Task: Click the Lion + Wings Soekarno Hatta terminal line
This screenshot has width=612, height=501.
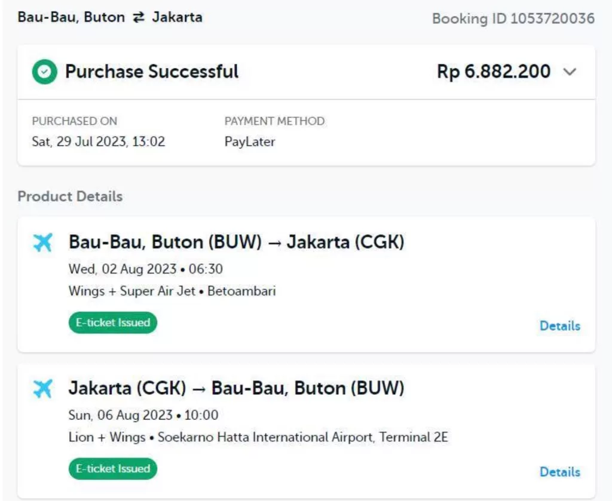Action: pos(258,437)
